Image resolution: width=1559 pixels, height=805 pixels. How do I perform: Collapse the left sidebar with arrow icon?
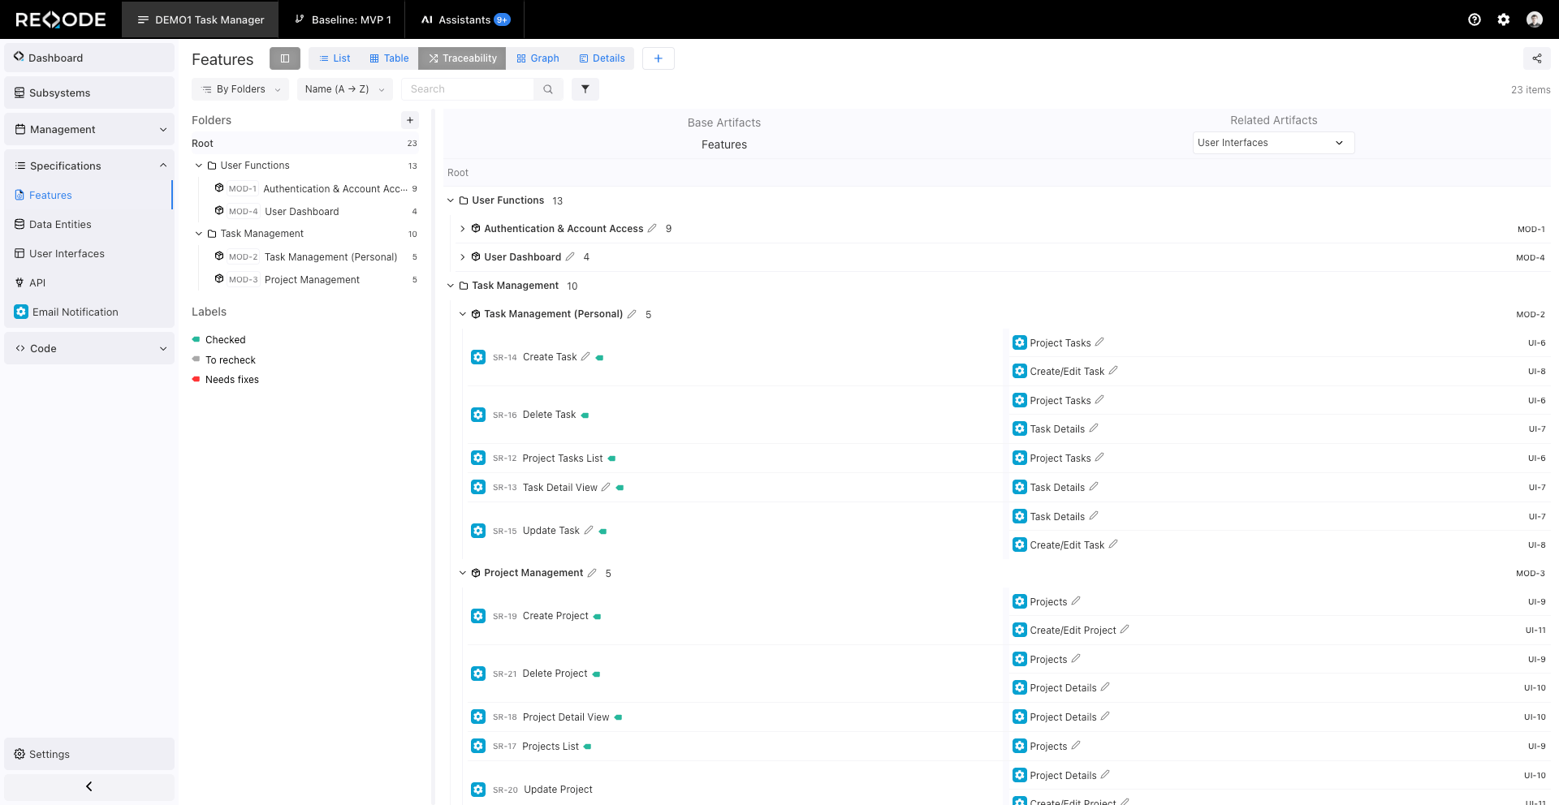89,786
